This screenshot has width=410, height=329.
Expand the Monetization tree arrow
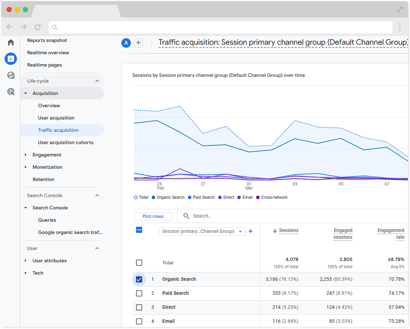(x=26, y=167)
